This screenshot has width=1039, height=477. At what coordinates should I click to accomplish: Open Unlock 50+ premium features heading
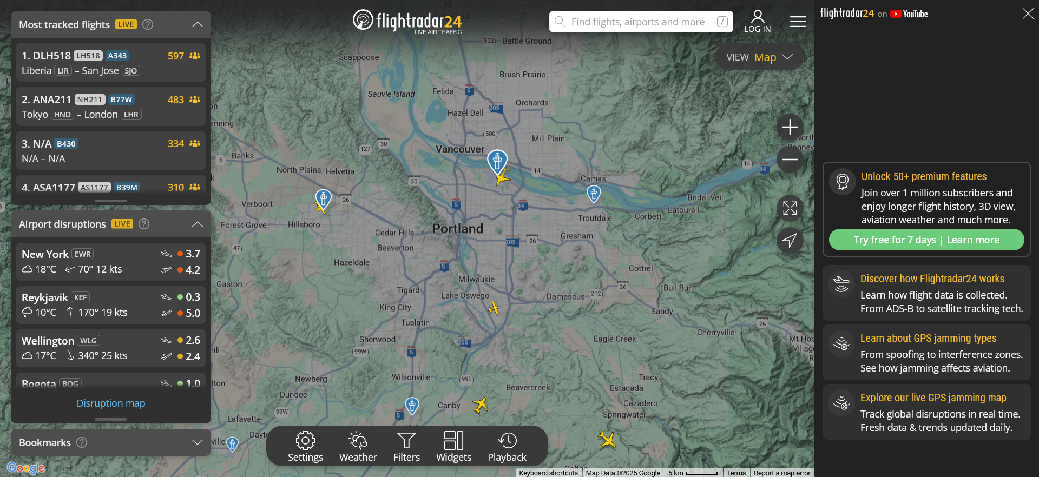click(x=924, y=176)
